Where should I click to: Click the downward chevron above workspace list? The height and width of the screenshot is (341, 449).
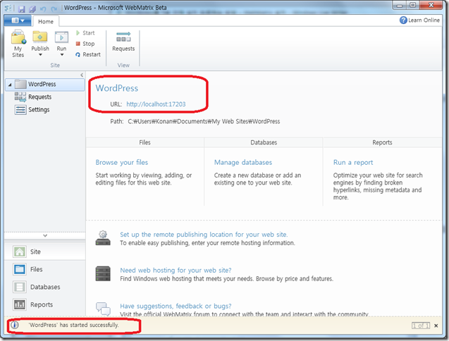pos(45,235)
